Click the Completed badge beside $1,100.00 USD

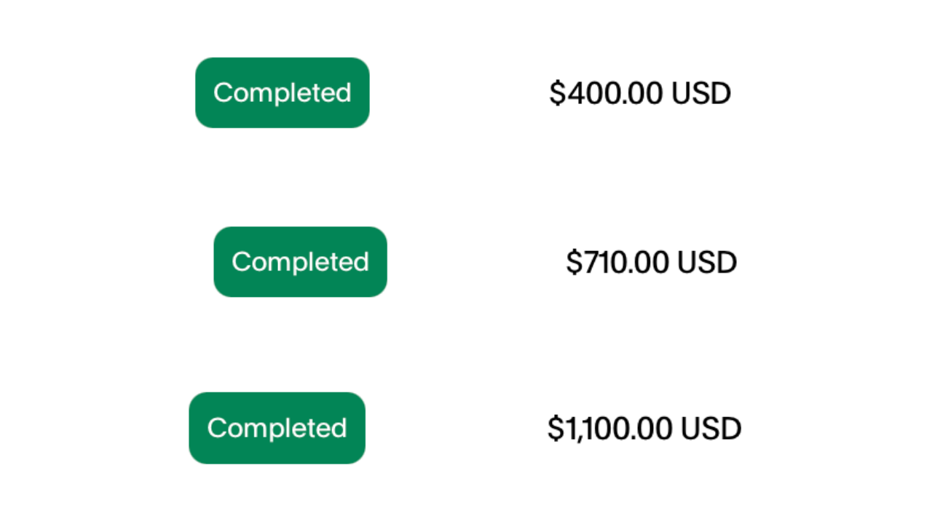tap(277, 428)
